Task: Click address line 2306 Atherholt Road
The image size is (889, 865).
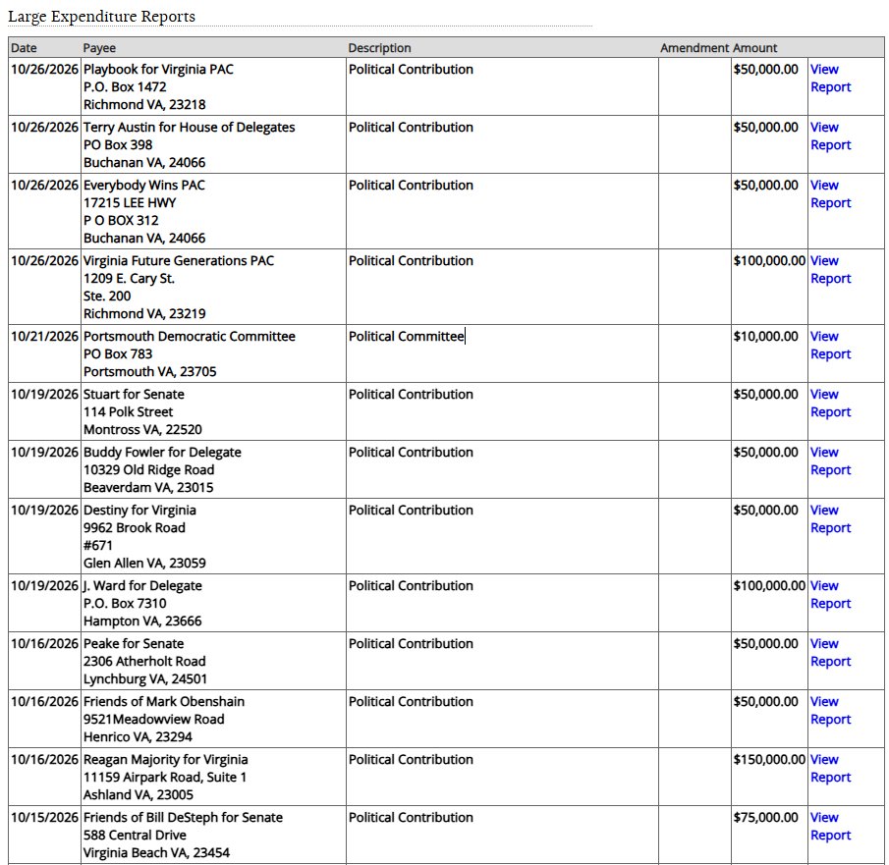Action: point(144,662)
